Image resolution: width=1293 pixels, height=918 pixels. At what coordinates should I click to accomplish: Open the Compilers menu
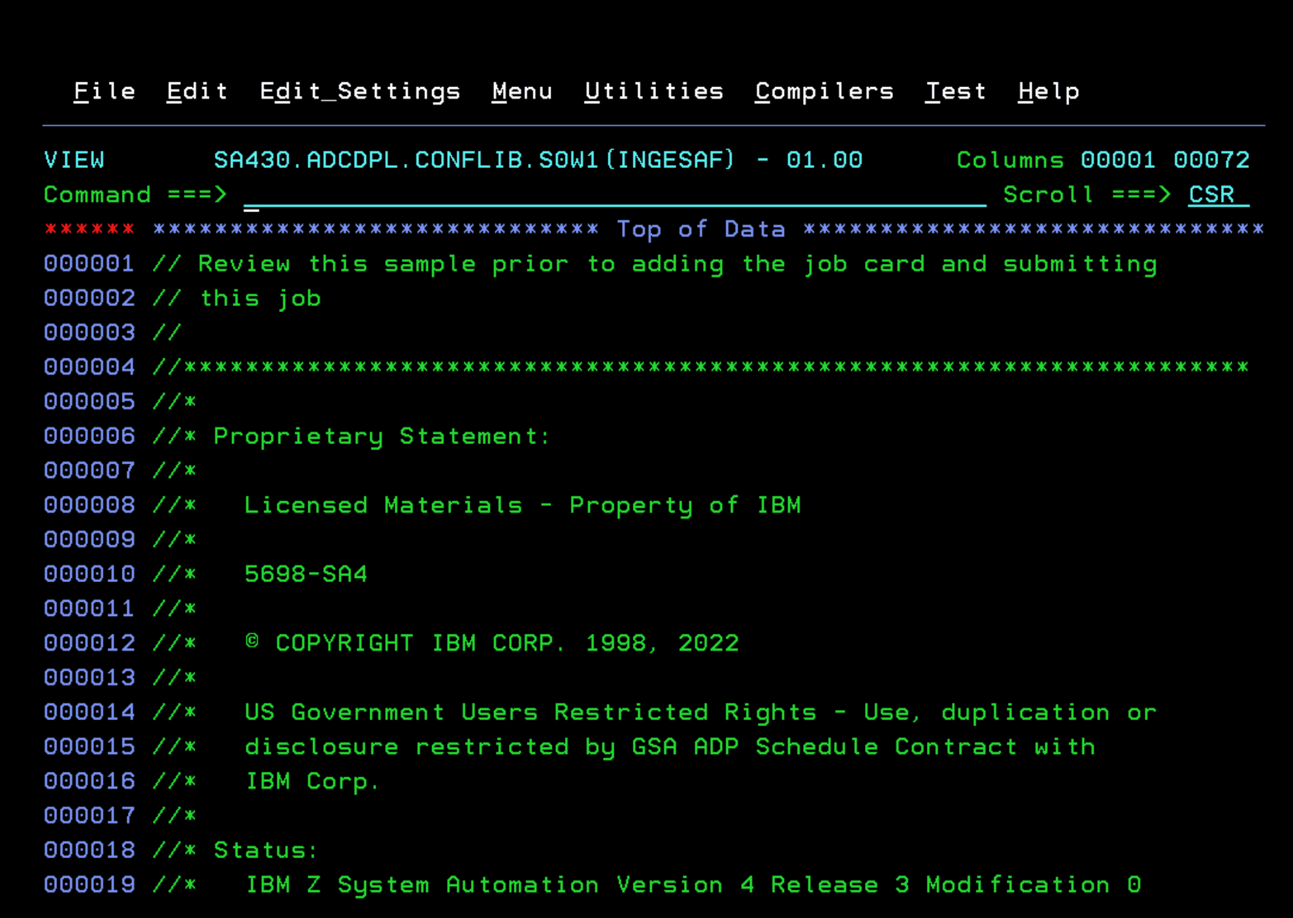pyautogui.click(x=824, y=91)
